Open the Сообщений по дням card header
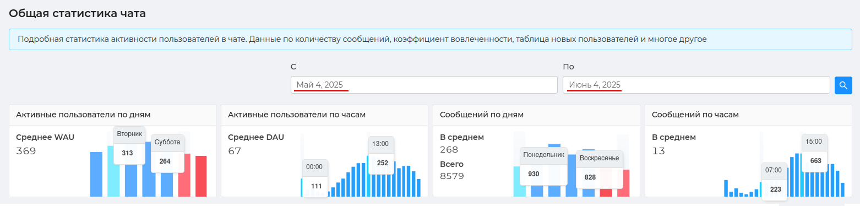Viewport: 860px width, 206px height. 536,115
